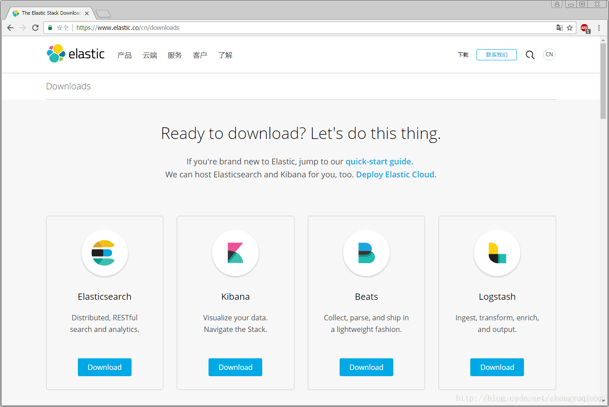This screenshot has width=609, height=407.
Task: Reload the page with refresh icon
Action: coord(35,28)
